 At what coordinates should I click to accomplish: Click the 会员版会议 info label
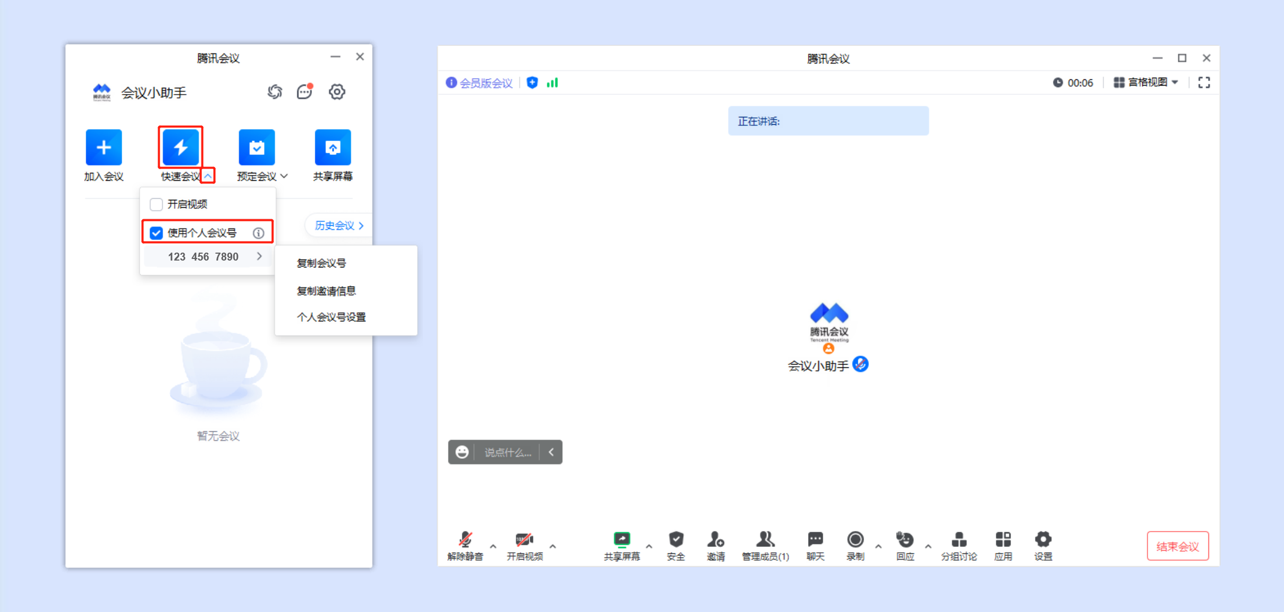coord(479,83)
